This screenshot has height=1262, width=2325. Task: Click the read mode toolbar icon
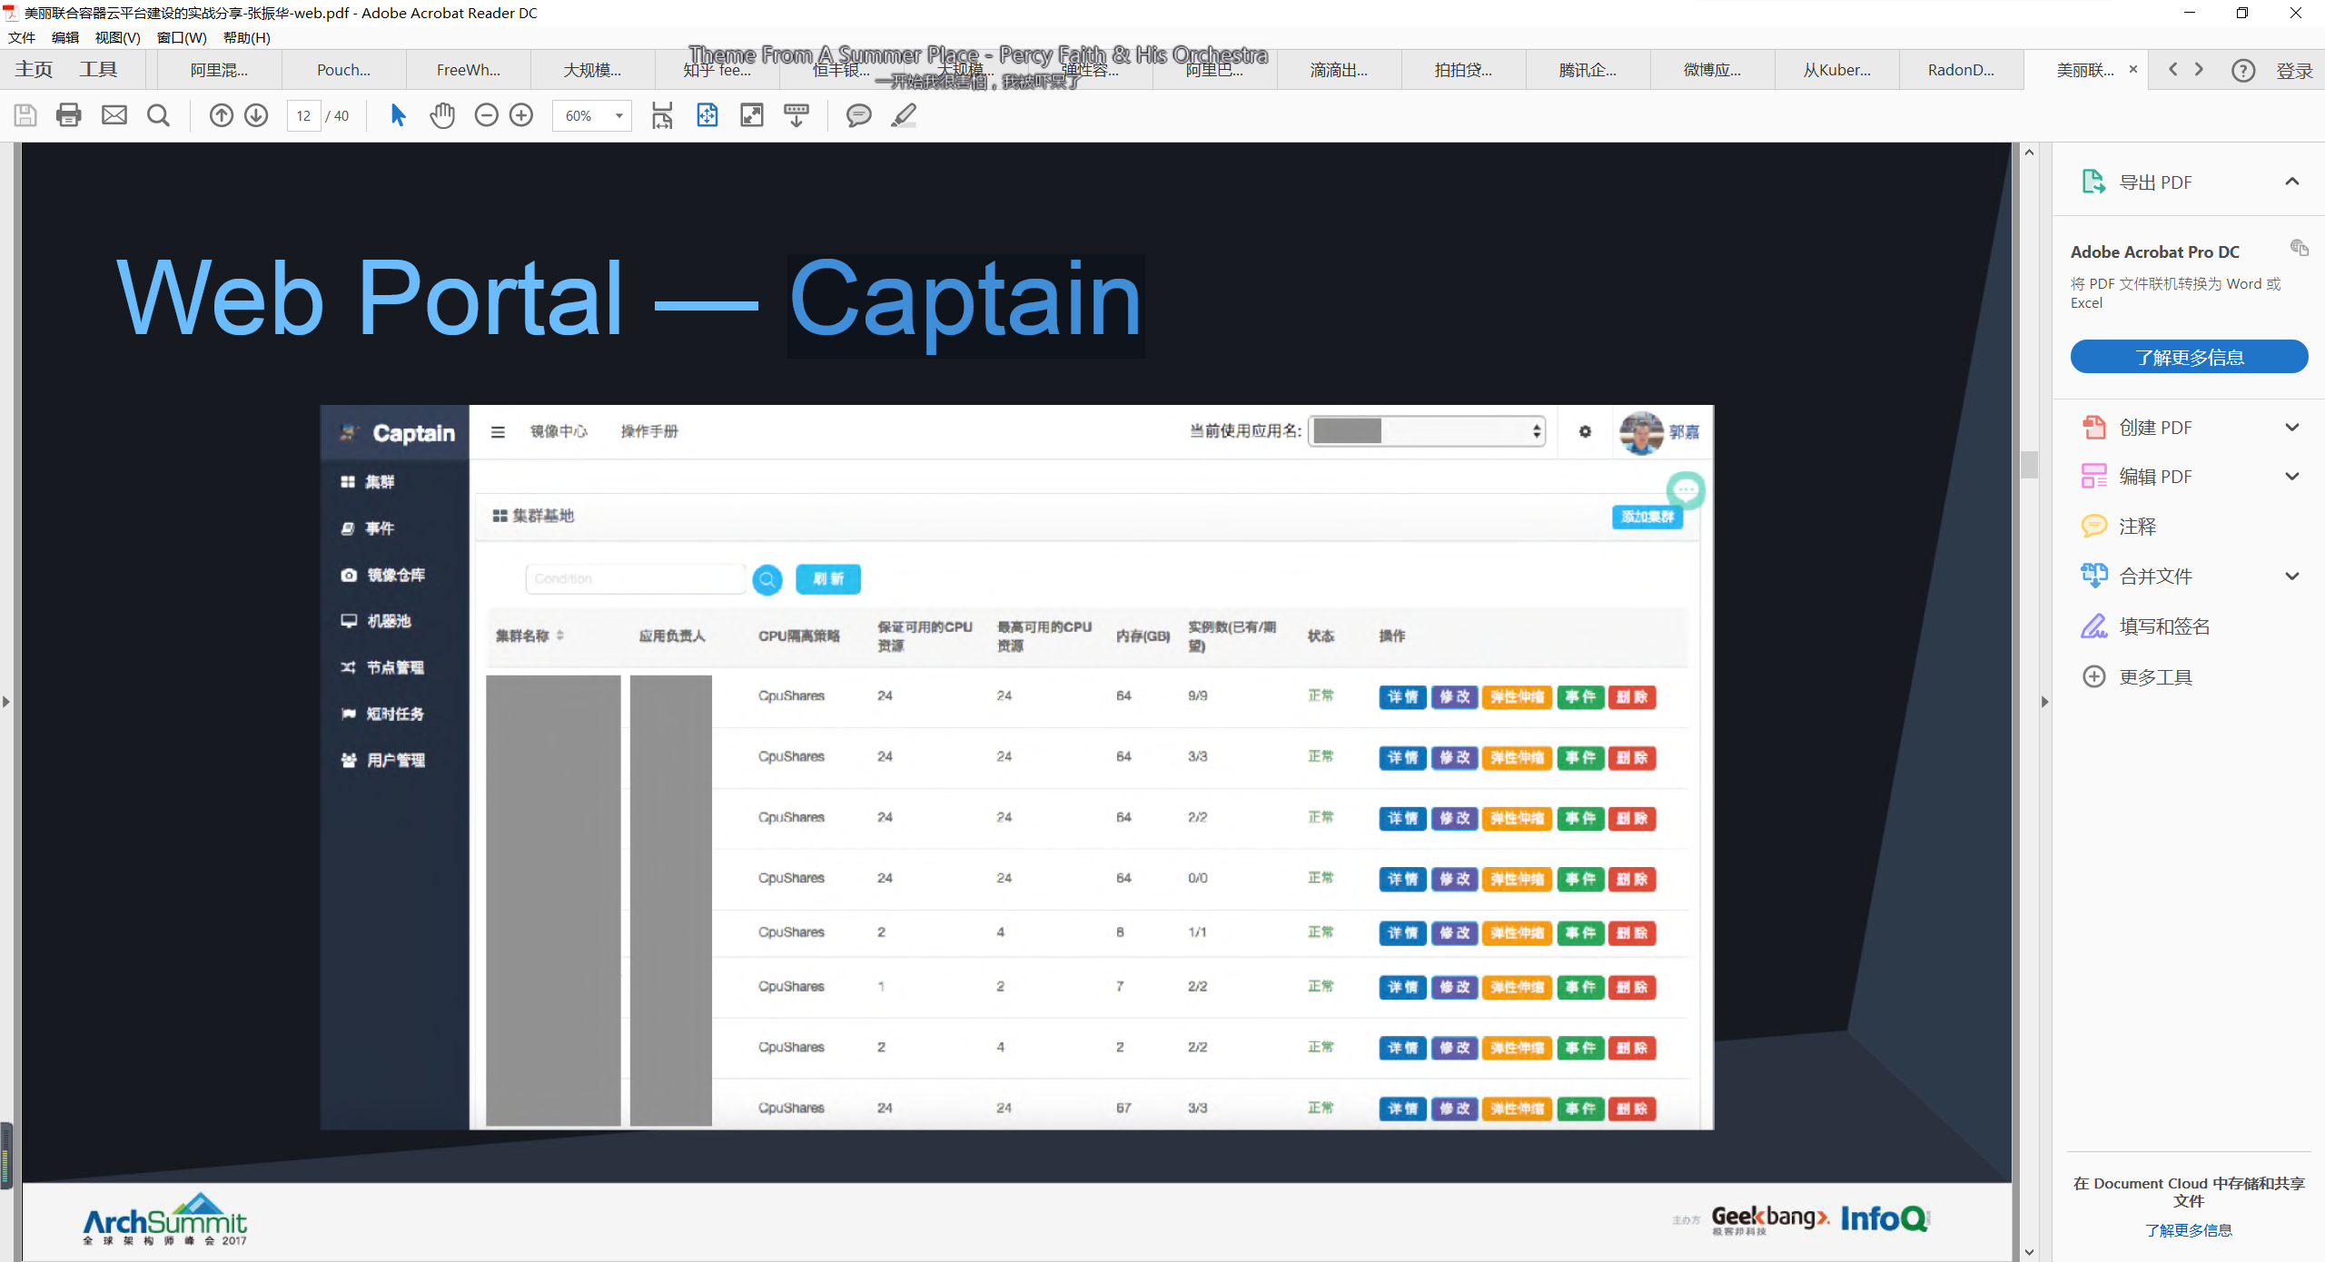click(x=796, y=115)
